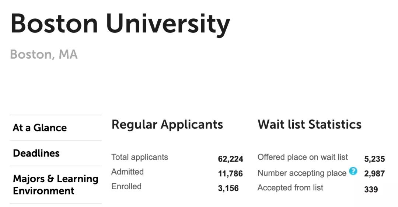398x207 pixels.
Task: Click the wait list offered value 5,235
Action: pyautogui.click(x=374, y=159)
